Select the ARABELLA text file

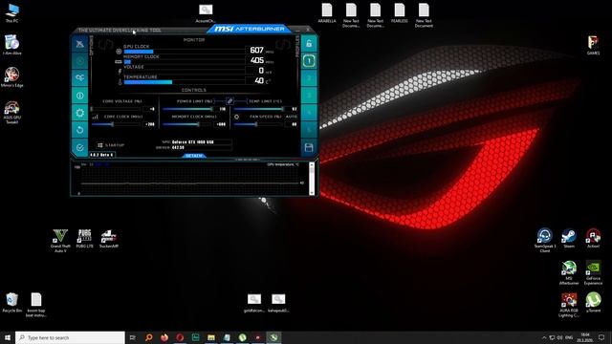point(327,13)
